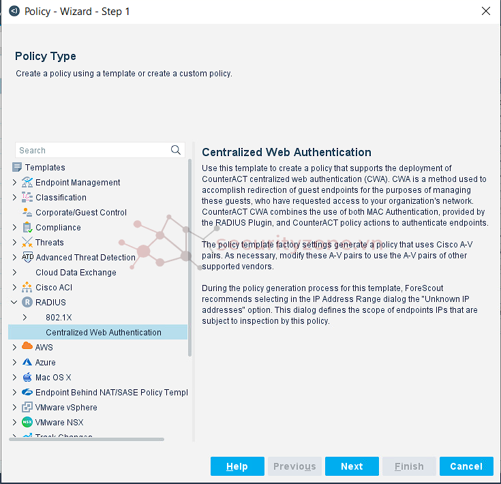Select the 802.1X tree item
Screen dimensions: 501x484
[59, 317]
